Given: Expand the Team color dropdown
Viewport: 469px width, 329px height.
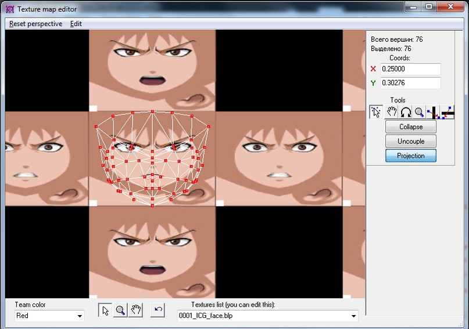Looking at the screenshot, I should coord(80,316).
